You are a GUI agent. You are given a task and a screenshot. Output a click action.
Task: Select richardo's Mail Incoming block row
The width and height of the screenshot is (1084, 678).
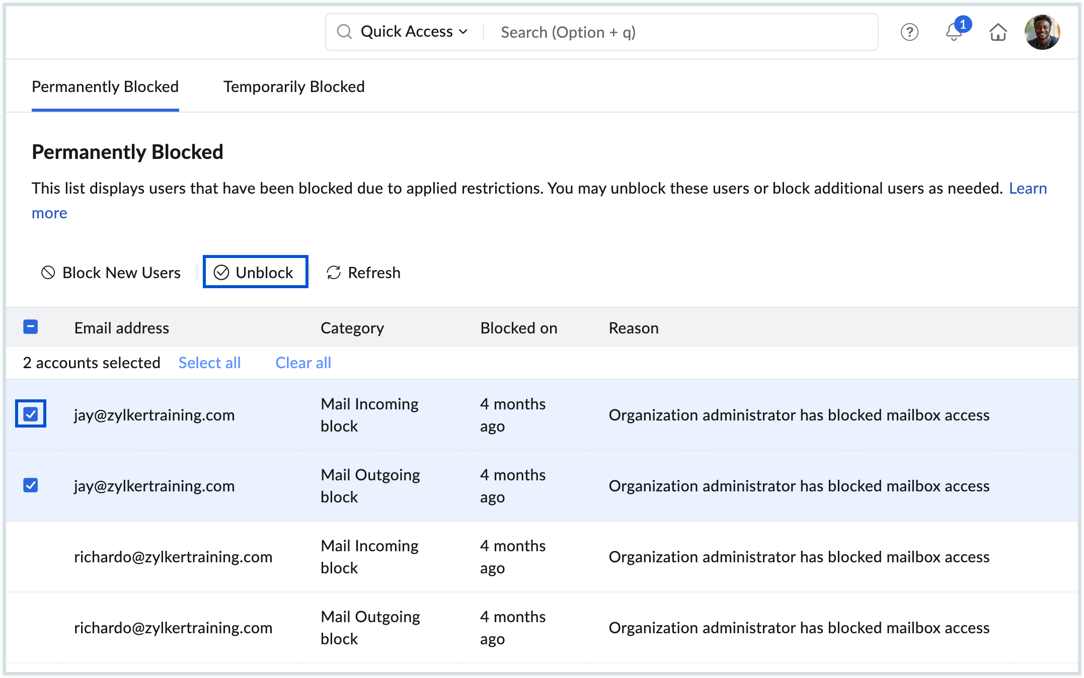31,556
